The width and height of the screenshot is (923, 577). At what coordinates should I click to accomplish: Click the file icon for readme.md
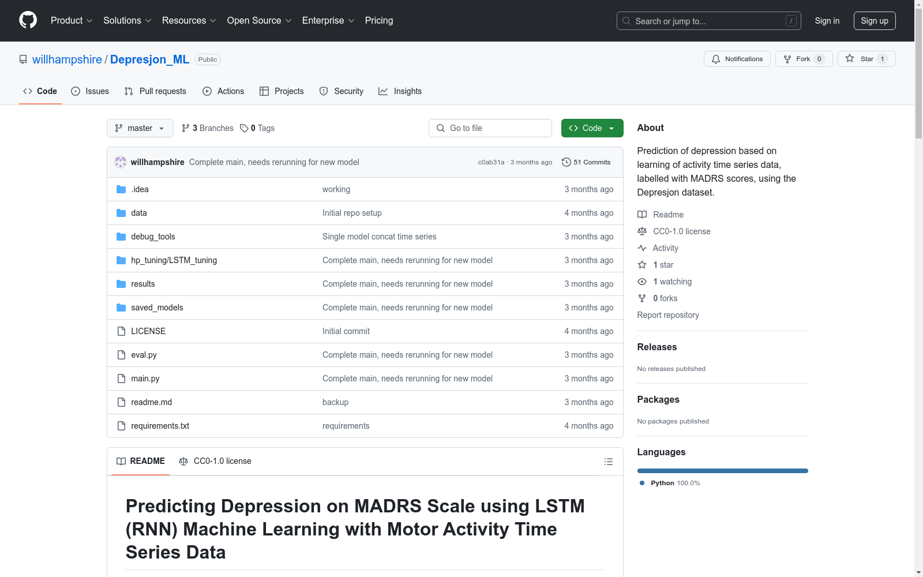(121, 402)
